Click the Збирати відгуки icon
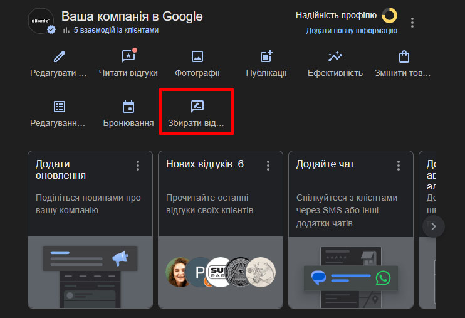 [x=197, y=106]
